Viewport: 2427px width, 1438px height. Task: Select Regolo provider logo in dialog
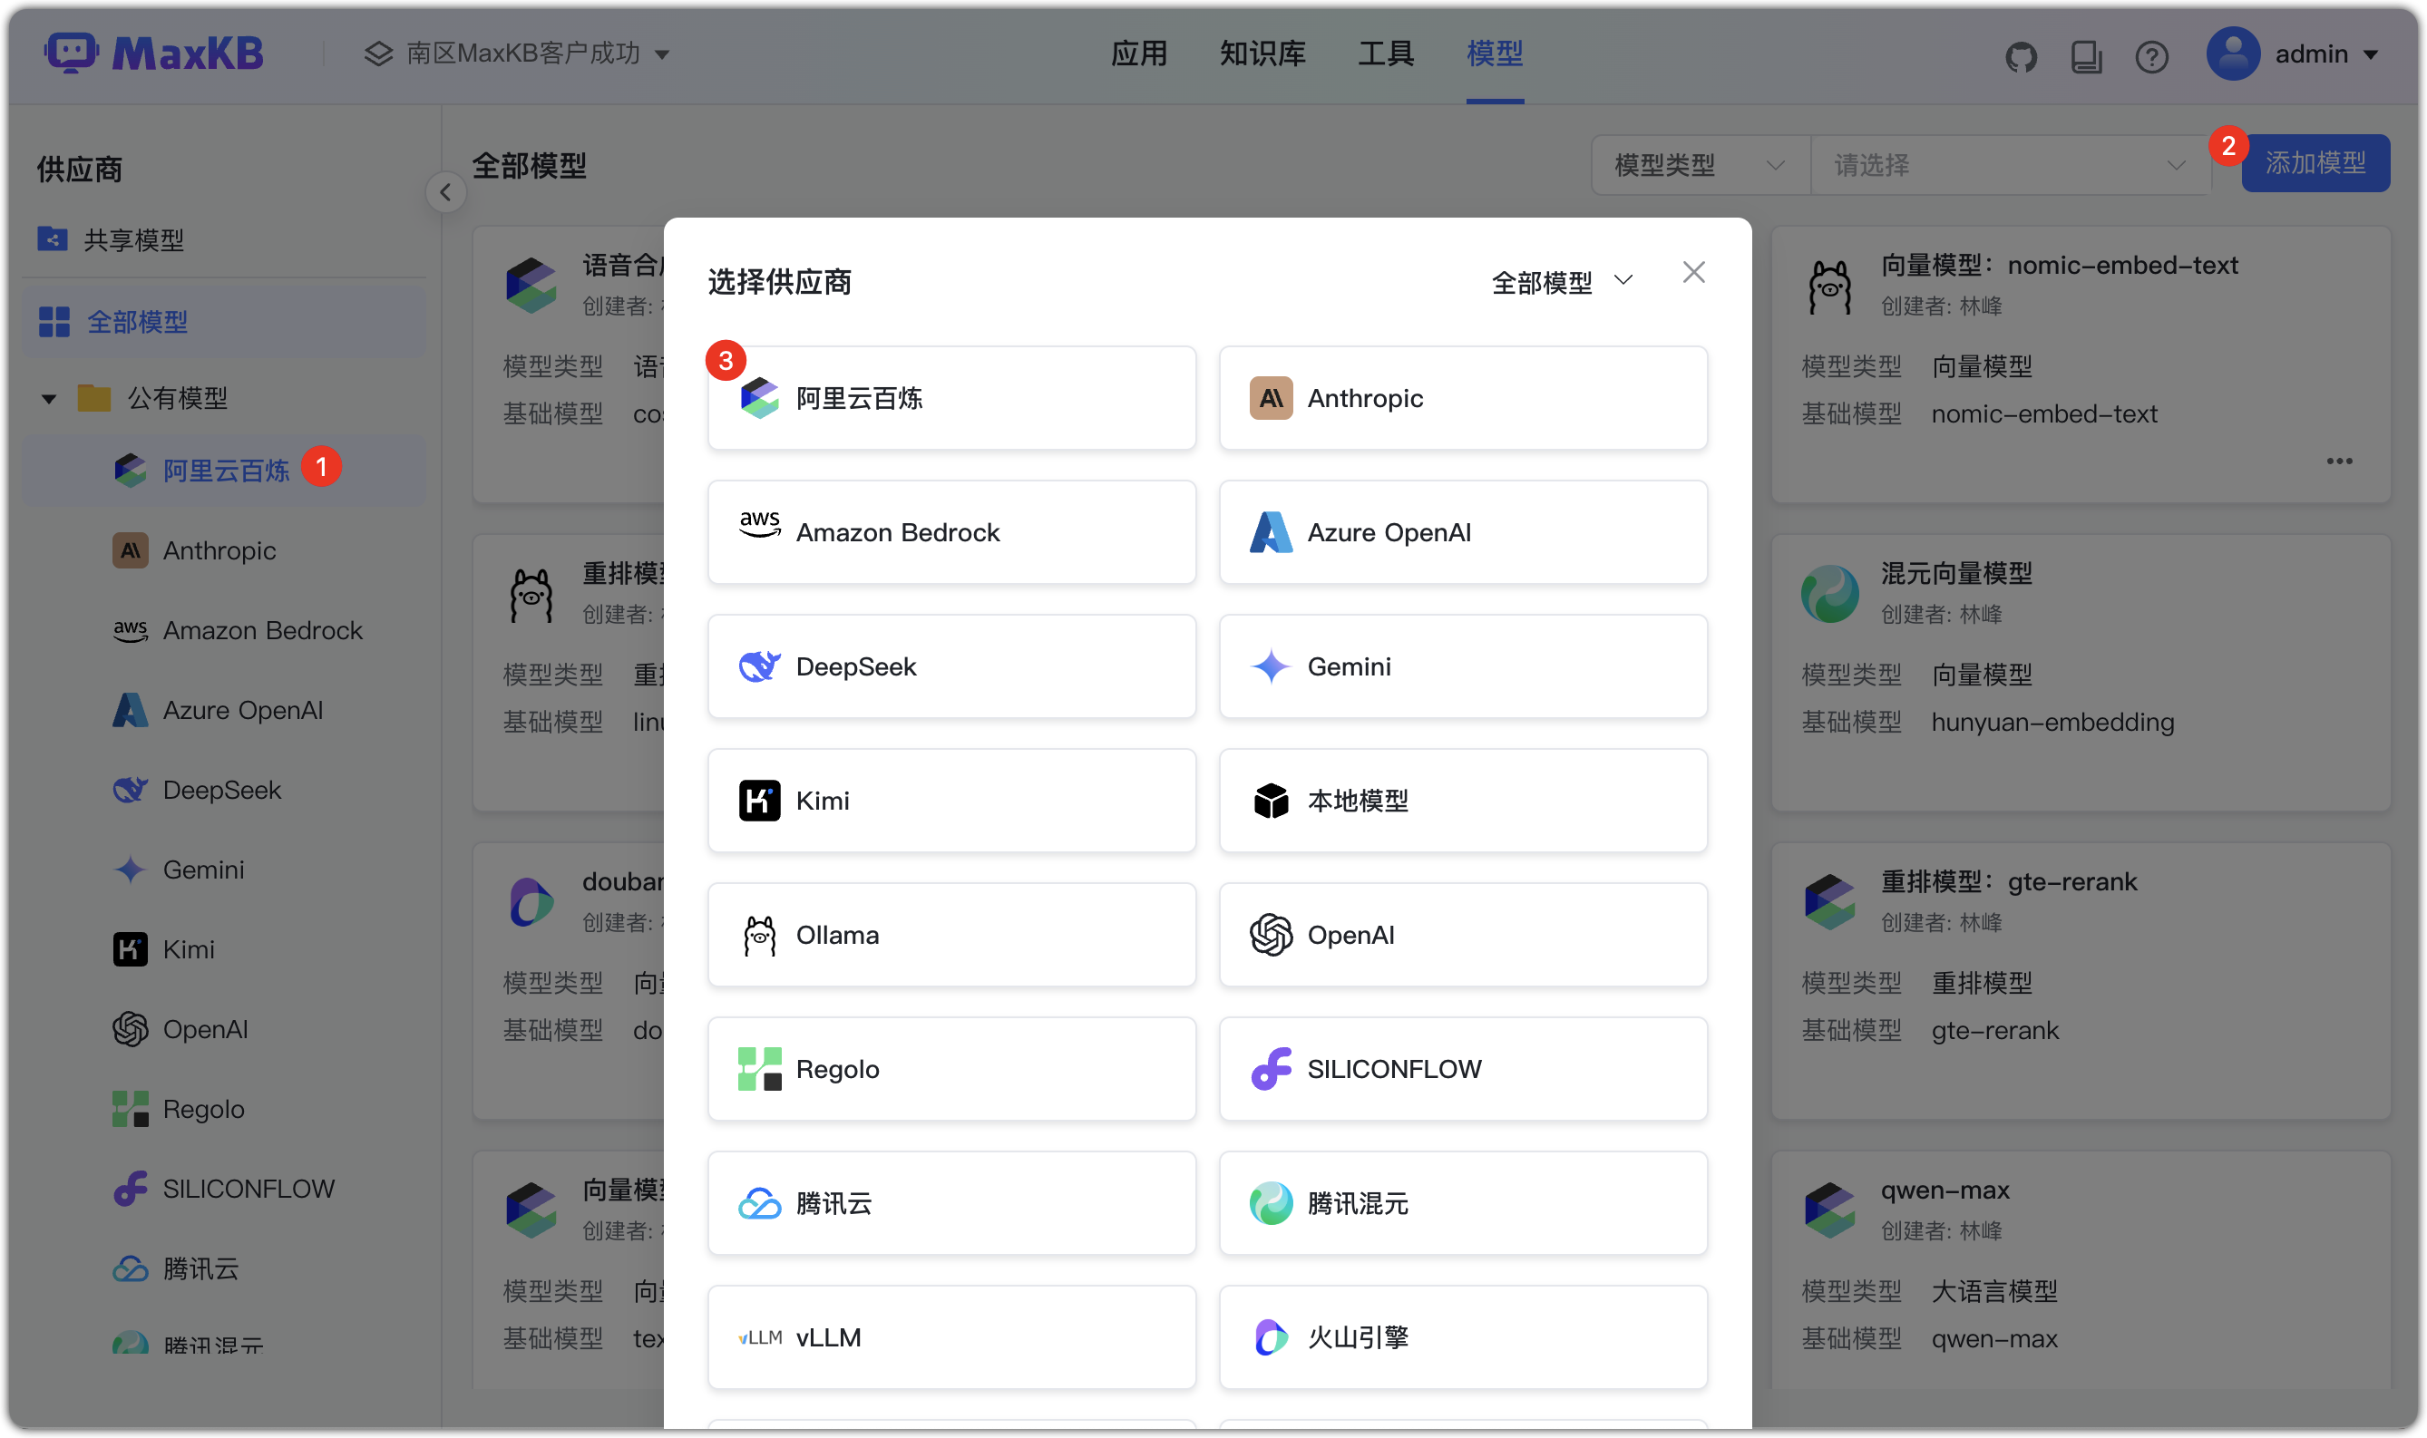[759, 1069]
